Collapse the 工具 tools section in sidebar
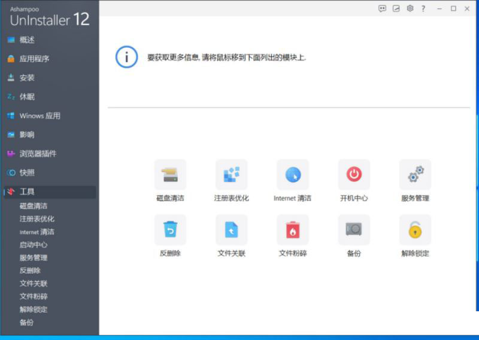Viewport: 479px width, 340px height. (50, 192)
